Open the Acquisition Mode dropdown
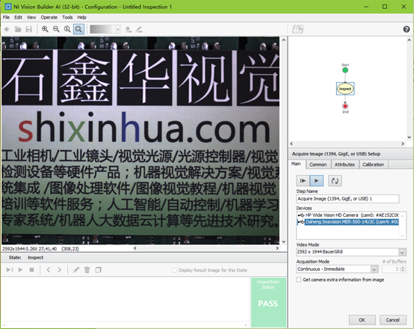 [374, 269]
